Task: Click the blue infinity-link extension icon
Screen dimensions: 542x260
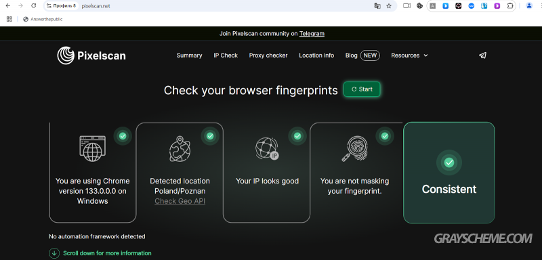Action: click(472, 6)
